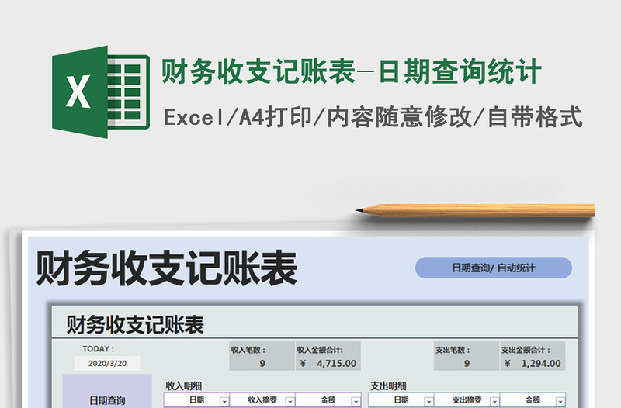
Task: Open the 收入摘要 filter dropdown
Action: pos(290,401)
